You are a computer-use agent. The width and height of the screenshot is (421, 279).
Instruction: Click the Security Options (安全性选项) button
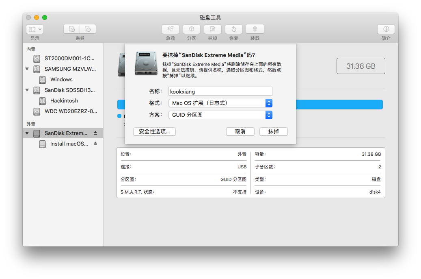click(x=154, y=132)
